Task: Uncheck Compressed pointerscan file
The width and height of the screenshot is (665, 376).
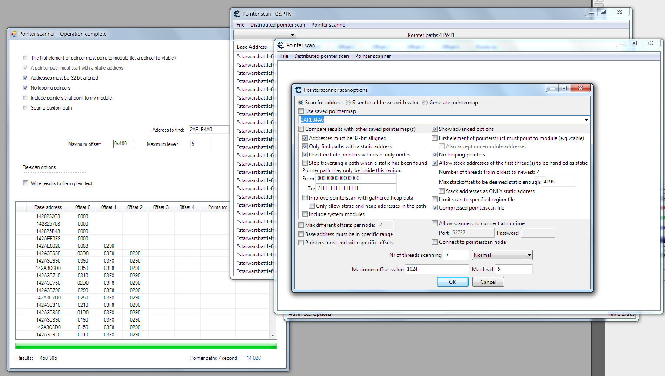Action: [x=435, y=208]
